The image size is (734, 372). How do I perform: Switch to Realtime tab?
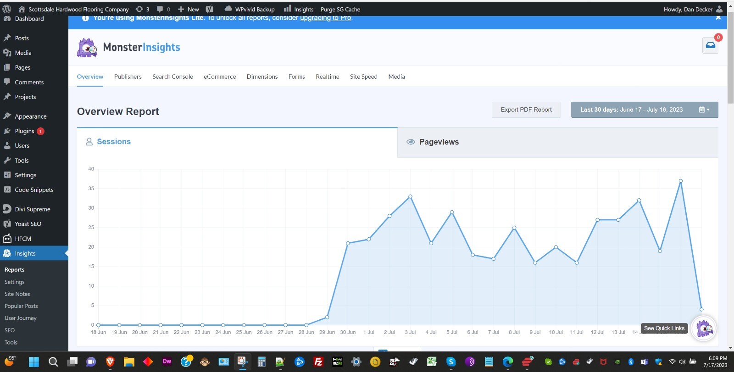pos(327,77)
